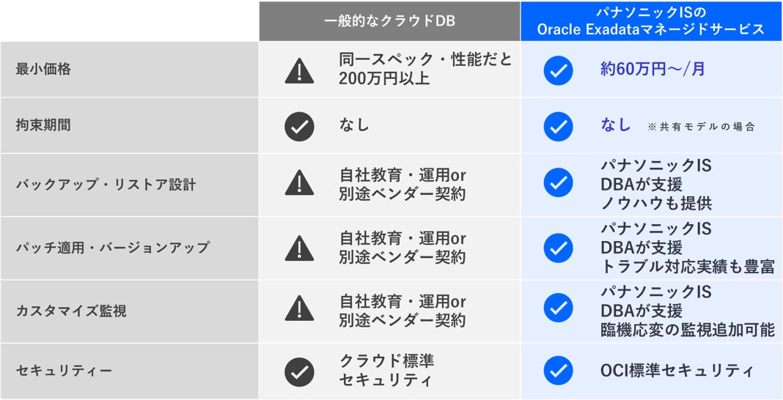The image size is (783, 400).
Task: Click the 同一スペック・性能だと200万円以上 text
Action: pyautogui.click(x=425, y=70)
